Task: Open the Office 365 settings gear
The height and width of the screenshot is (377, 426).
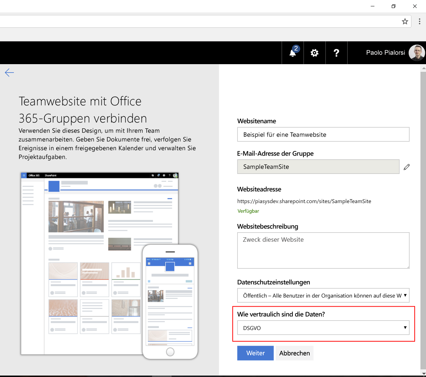Action: (314, 53)
